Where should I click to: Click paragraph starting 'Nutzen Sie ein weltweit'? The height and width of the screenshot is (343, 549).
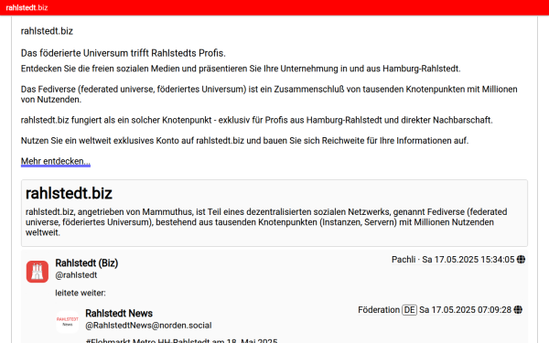point(244,141)
